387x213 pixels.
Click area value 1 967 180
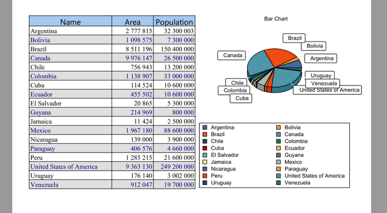[x=139, y=130]
